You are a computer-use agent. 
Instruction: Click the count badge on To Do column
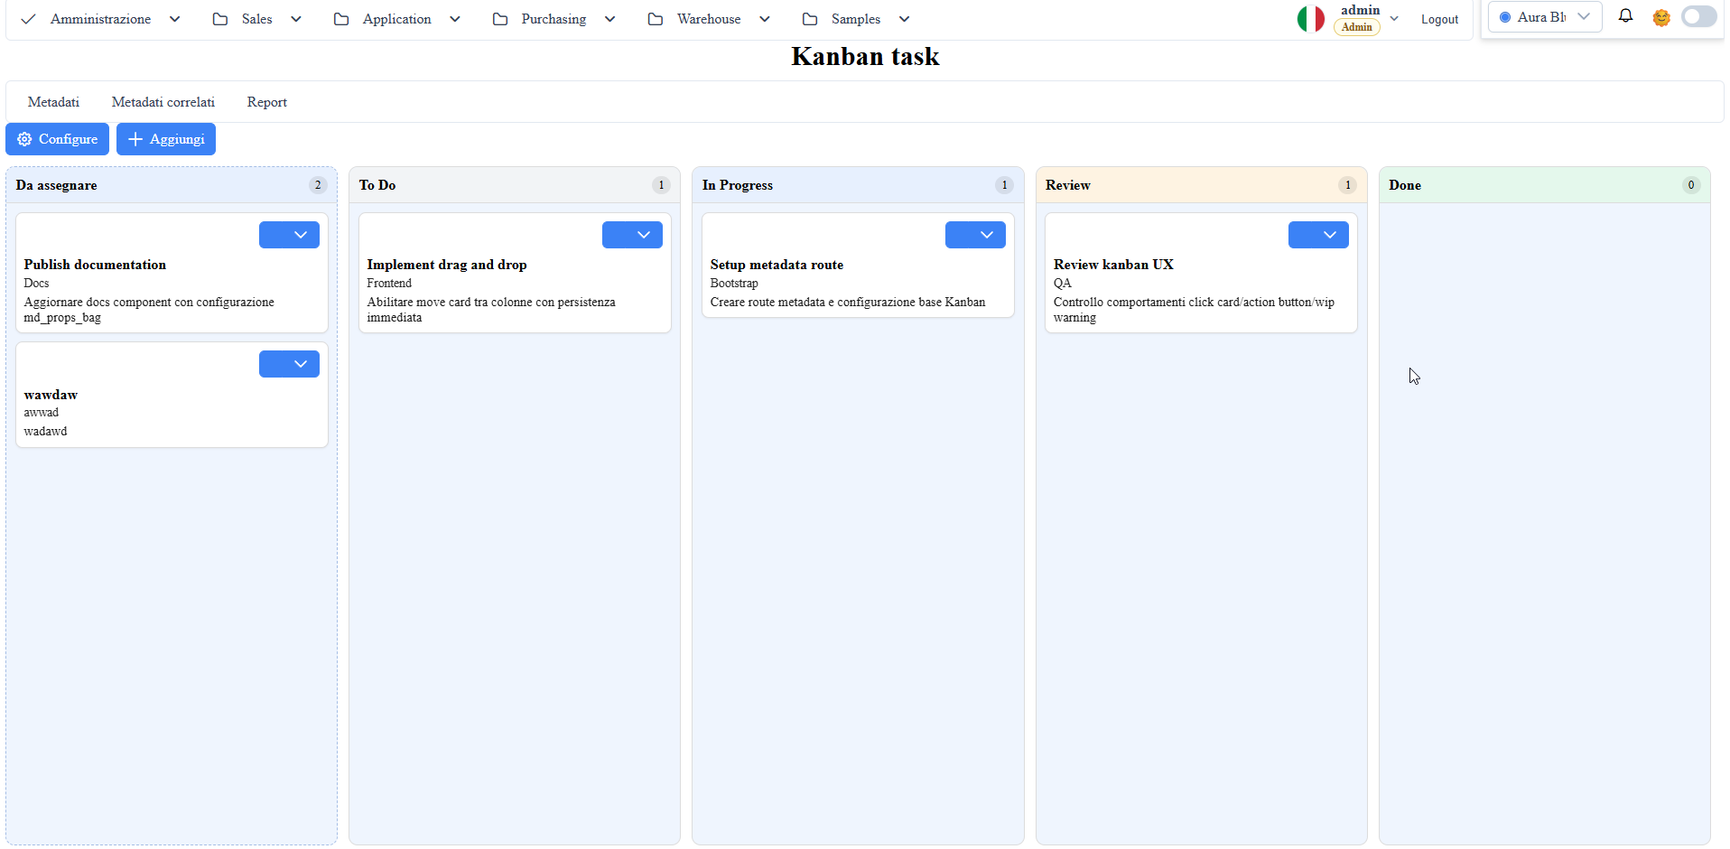coord(661,185)
